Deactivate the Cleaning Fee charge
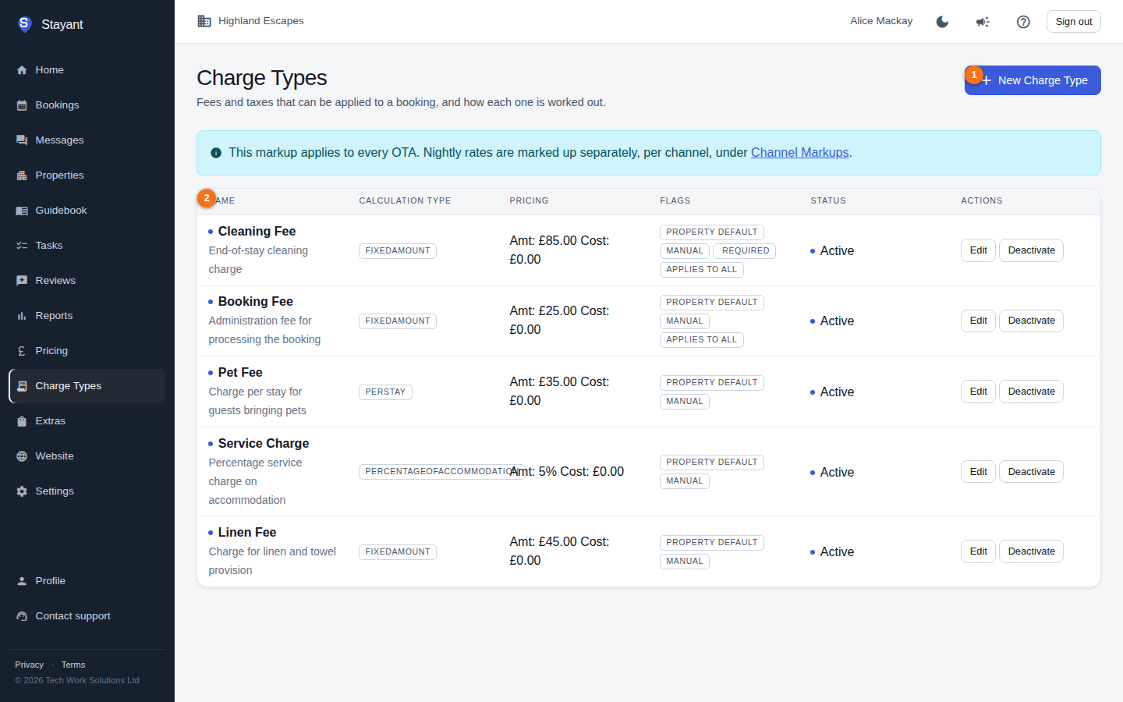This screenshot has width=1123, height=702. point(1031,250)
